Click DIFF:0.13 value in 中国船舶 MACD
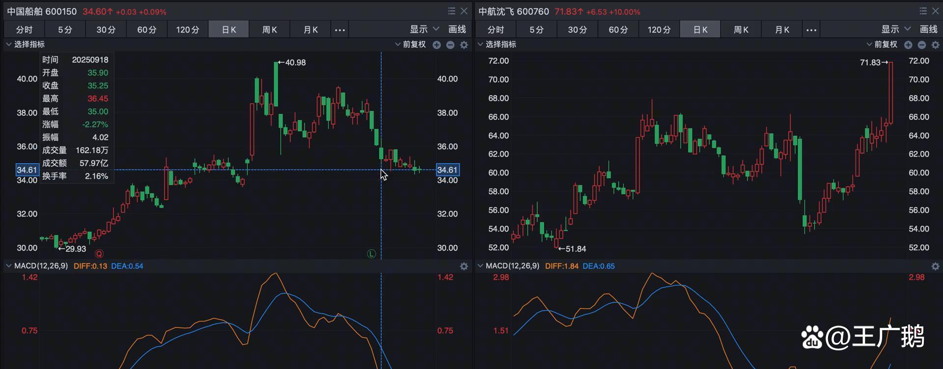This screenshot has width=943, height=369. [90, 266]
